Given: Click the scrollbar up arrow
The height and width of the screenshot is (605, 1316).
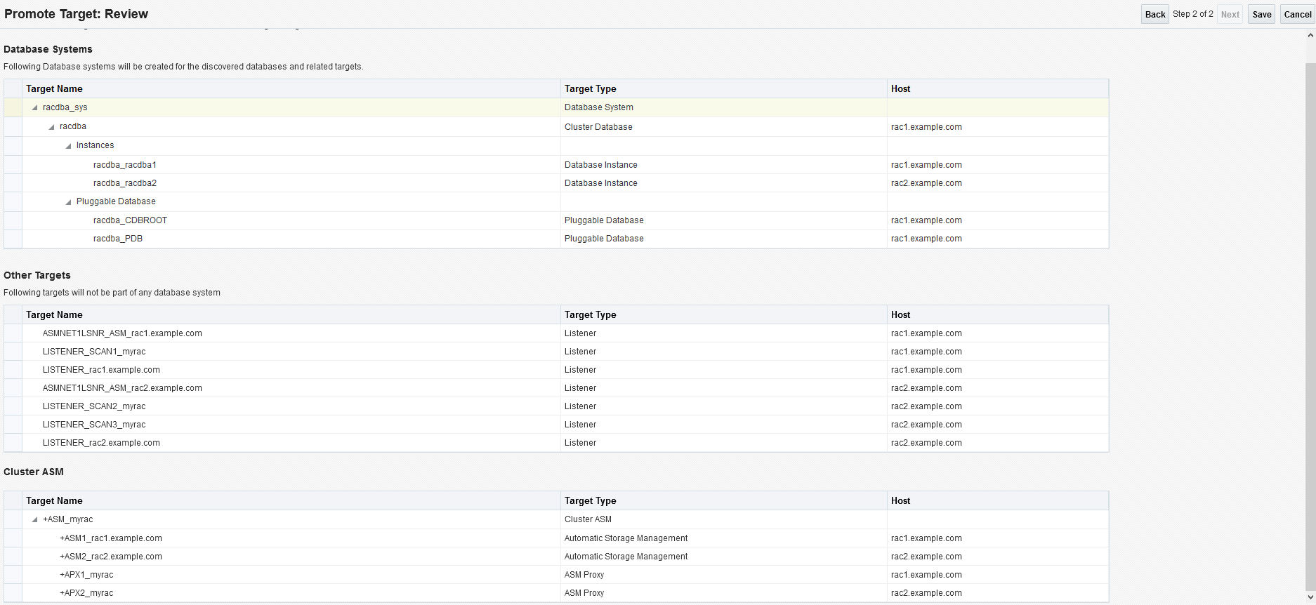Looking at the screenshot, I should (x=1310, y=35).
